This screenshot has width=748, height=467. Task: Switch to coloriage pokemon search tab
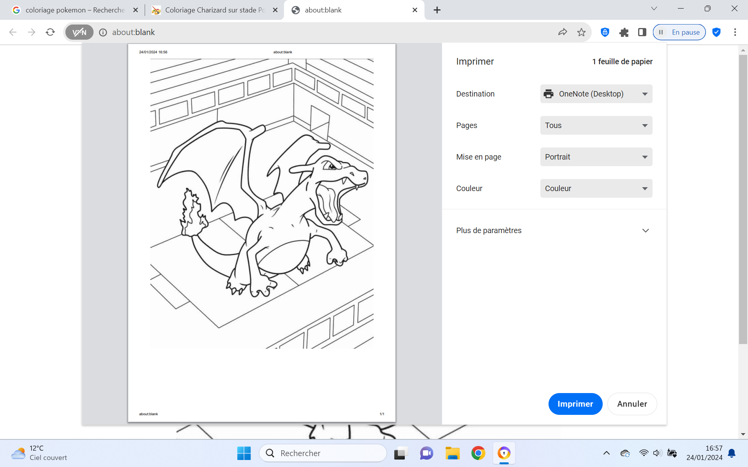point(74,10)
